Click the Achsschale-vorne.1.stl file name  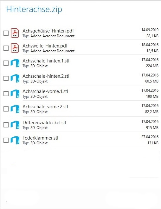[45, 91]
